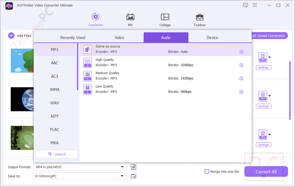
Task: Click MP4 format icon of first video
Action: coord(263,58)
